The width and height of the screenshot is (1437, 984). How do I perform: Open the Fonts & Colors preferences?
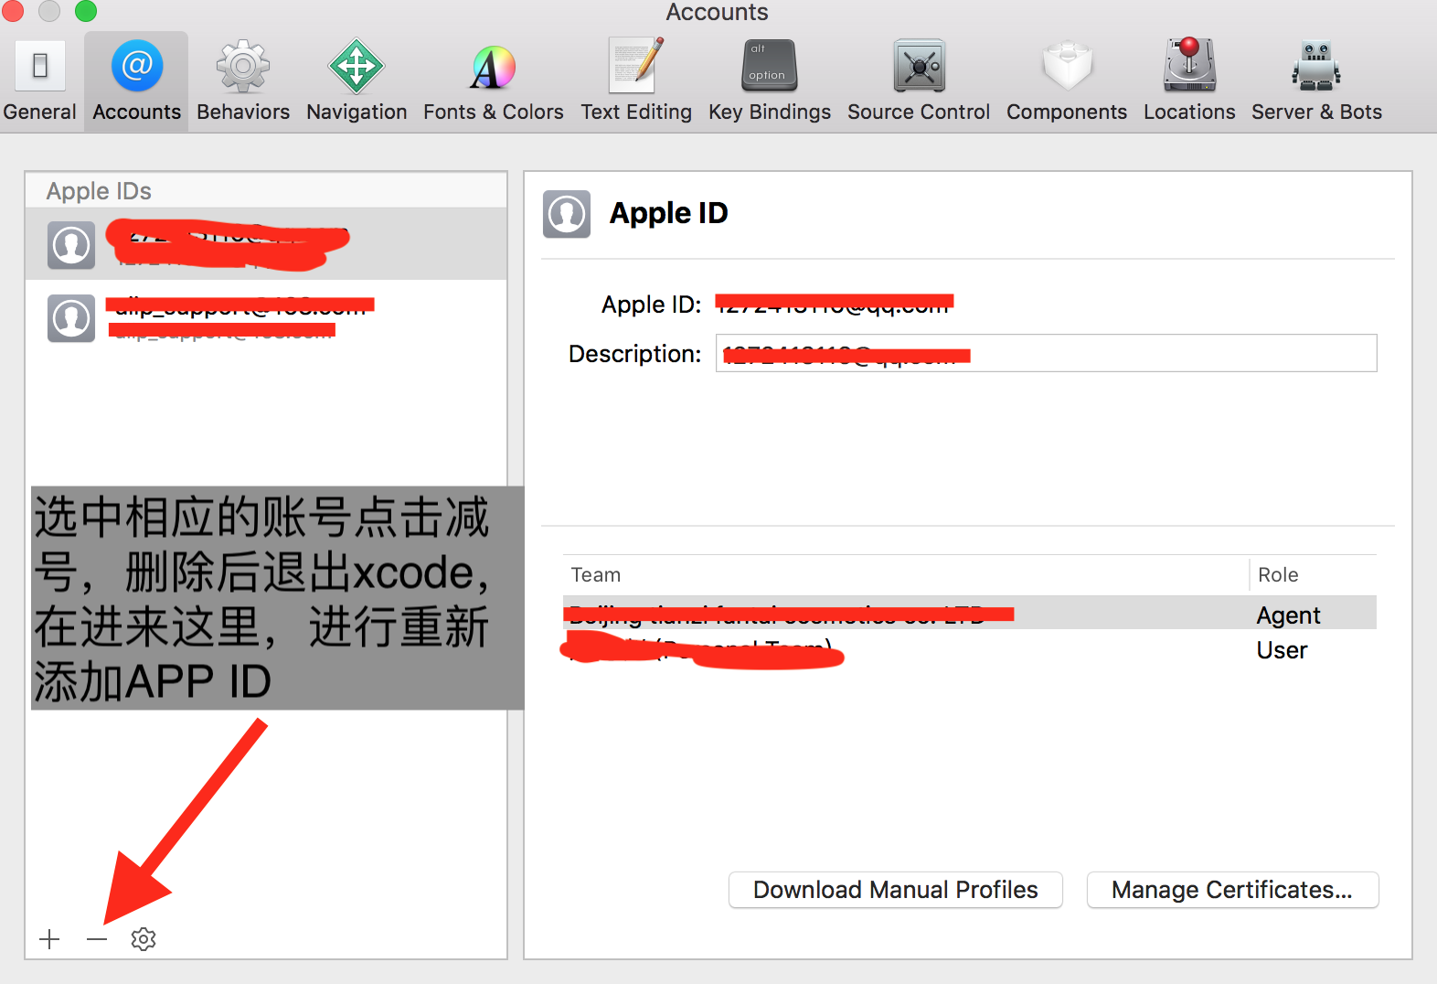pyautogui.click(x=493, y=82)
